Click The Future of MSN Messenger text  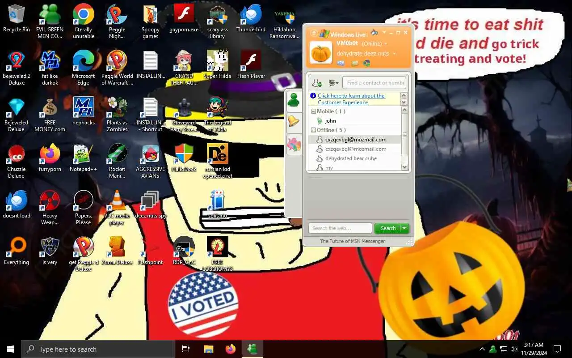352,241
